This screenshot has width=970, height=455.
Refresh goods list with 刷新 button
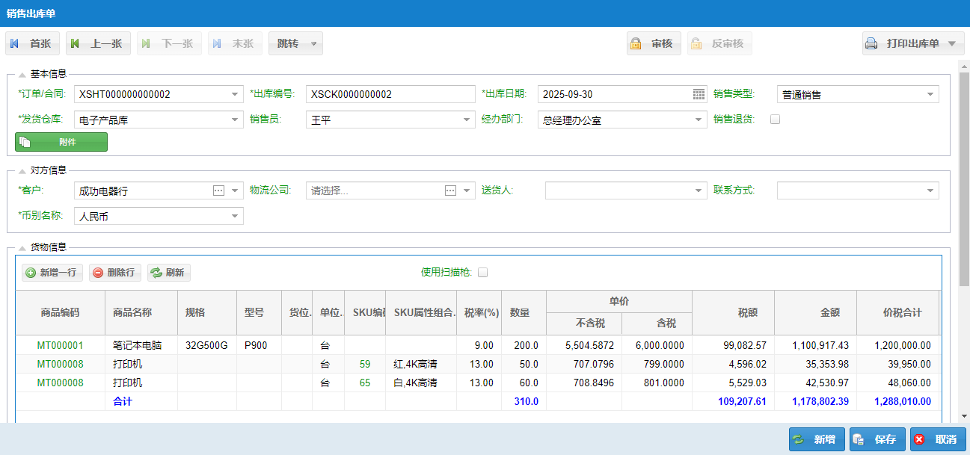click(168, 273)
